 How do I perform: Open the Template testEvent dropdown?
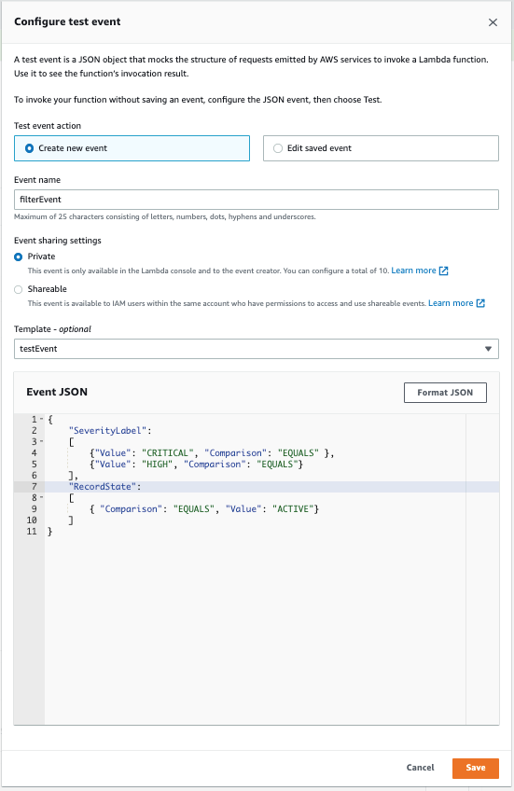coord(257,349)
